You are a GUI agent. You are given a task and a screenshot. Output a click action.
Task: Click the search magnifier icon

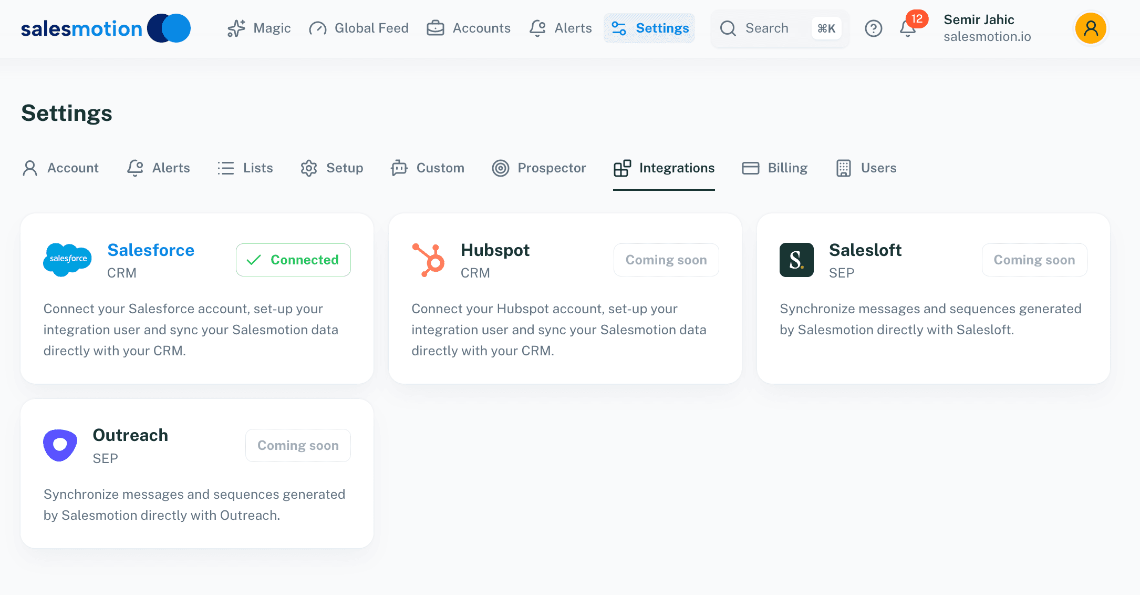728,28
